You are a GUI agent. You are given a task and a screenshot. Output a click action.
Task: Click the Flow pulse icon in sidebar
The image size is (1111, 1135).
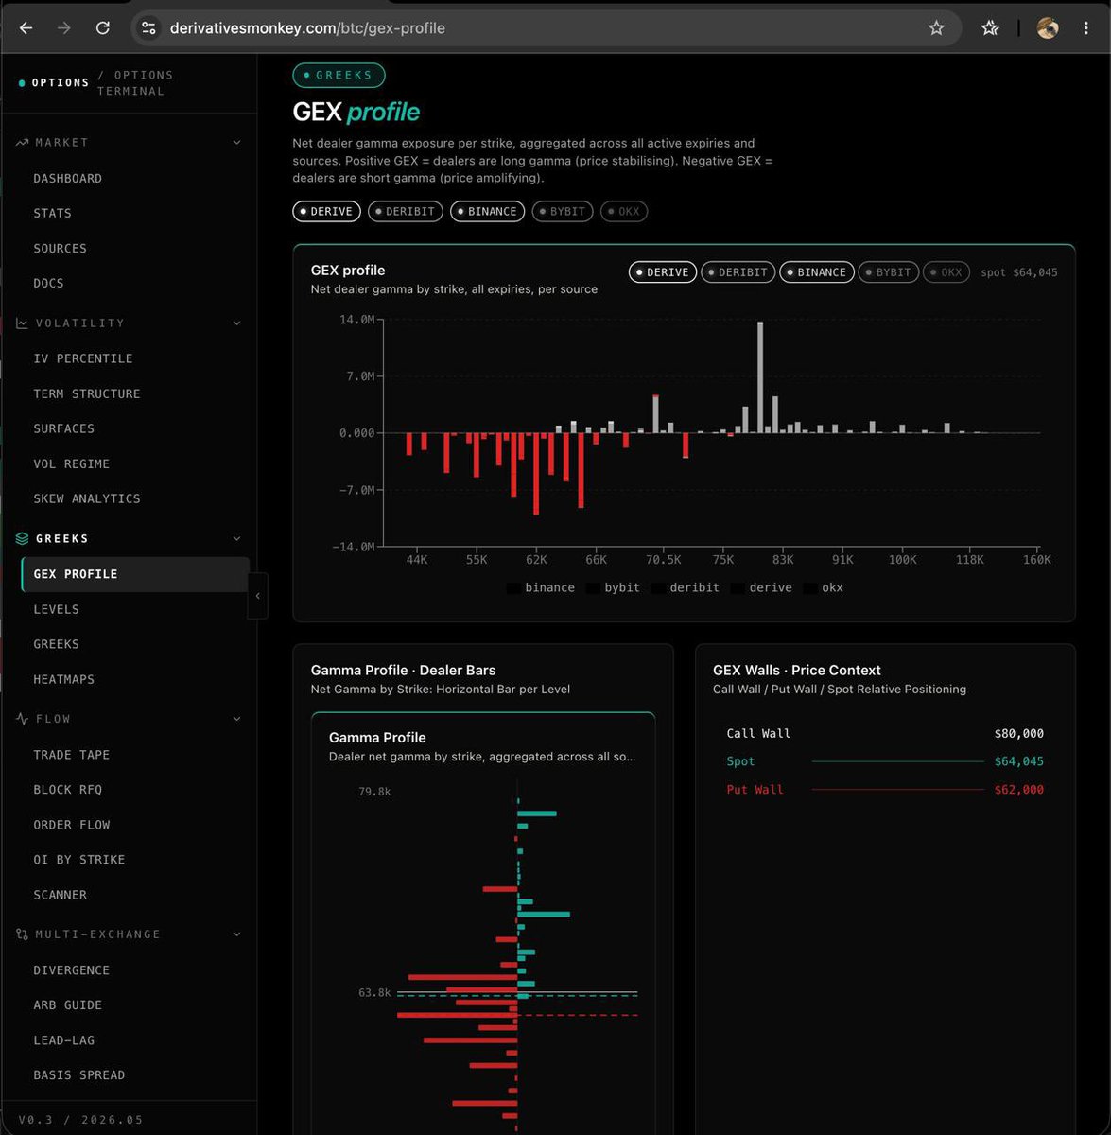(x=23, y=719)
